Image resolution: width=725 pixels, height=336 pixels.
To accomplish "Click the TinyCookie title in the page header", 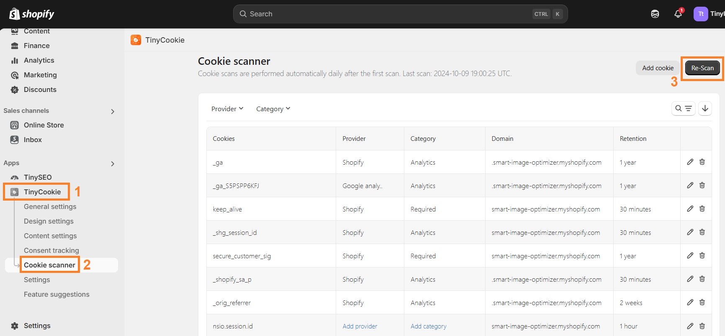I will pos(165,40).
